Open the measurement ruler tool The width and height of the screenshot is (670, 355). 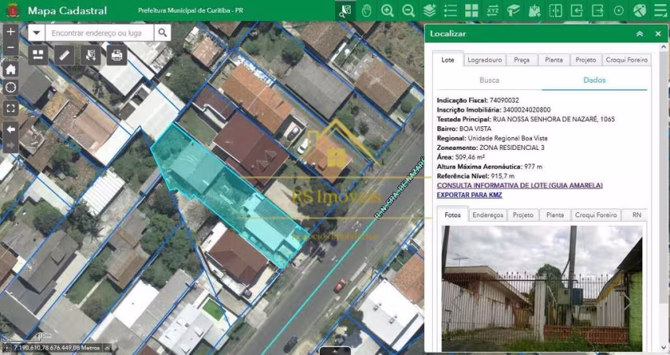click(65, 55)
